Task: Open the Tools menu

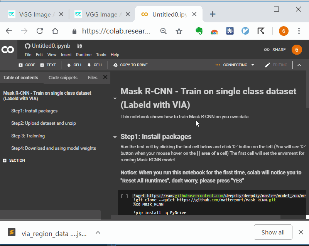Action: (x=101, y=55)
